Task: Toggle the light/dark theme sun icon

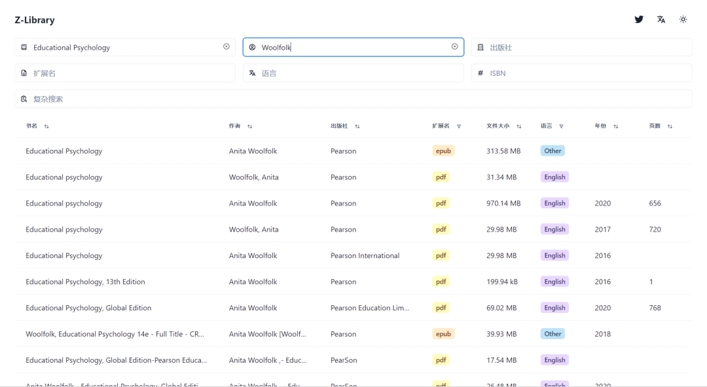Action: pyautogui.click(x=683, y=20)
